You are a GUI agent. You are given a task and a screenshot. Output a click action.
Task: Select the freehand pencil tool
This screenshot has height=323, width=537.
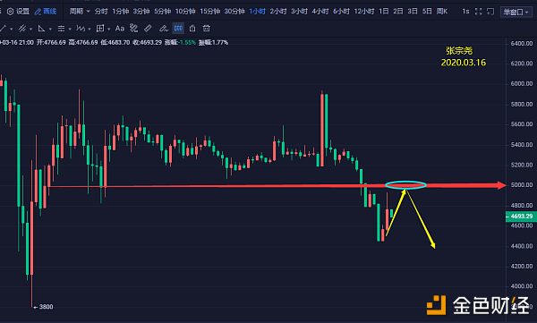pyautogui.click(x=164, y=28)
